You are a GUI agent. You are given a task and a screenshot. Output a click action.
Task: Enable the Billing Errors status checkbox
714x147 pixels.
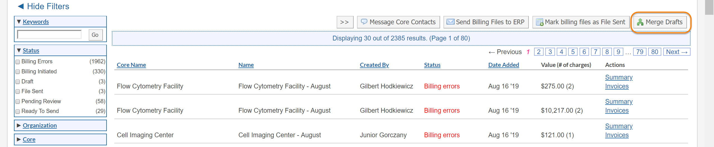point(18,62)
